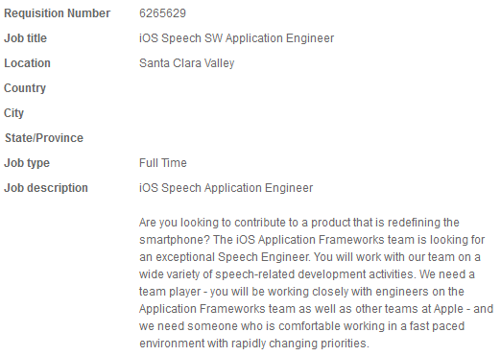The width and height of the screenshot is (501, 356).
Task: Click the words 'iOS Application Frameworks team'
Action: coord(326,240)
